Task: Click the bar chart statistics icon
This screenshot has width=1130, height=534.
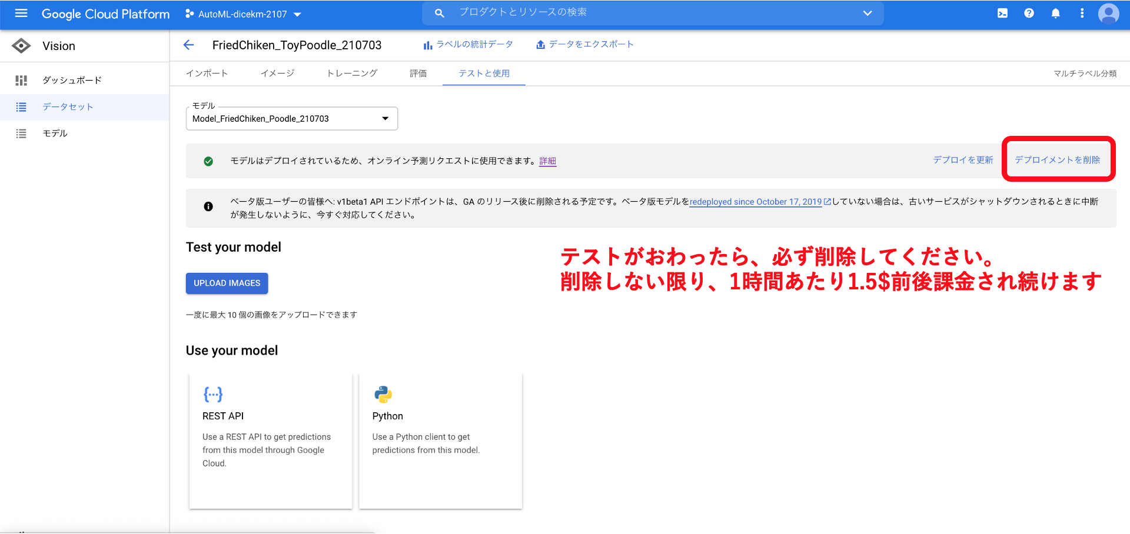Action: click(428, 45)
